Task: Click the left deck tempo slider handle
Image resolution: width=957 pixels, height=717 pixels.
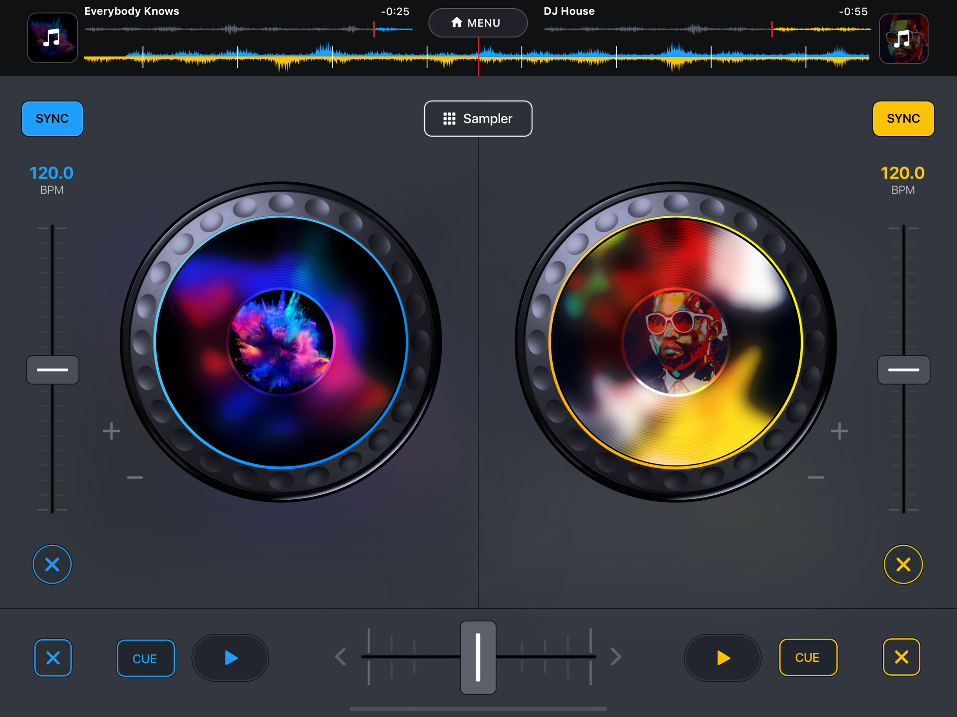Action: tap(52, 370)
